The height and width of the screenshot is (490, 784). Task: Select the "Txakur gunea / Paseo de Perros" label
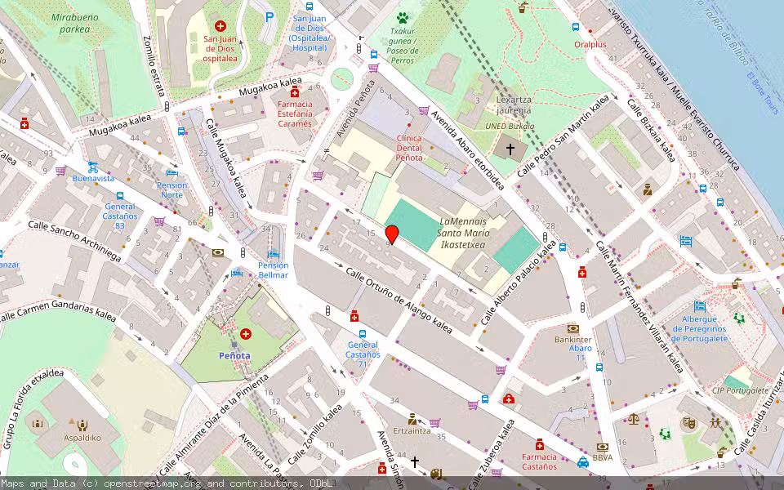tap(403, 46)
